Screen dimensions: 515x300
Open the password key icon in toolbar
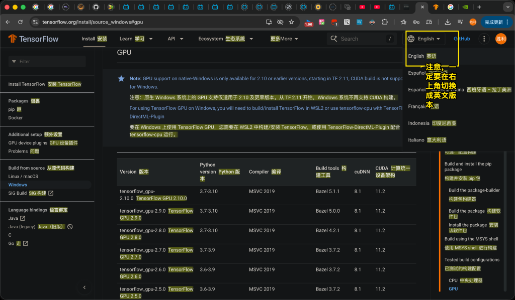[416, 22]
